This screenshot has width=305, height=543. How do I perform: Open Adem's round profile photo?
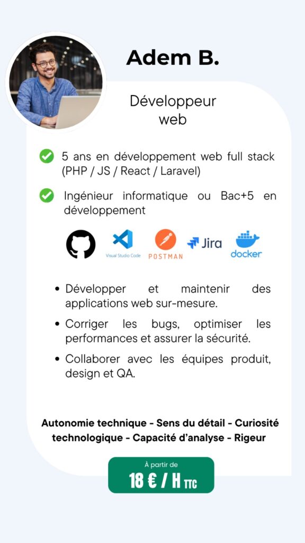point(56,83)
